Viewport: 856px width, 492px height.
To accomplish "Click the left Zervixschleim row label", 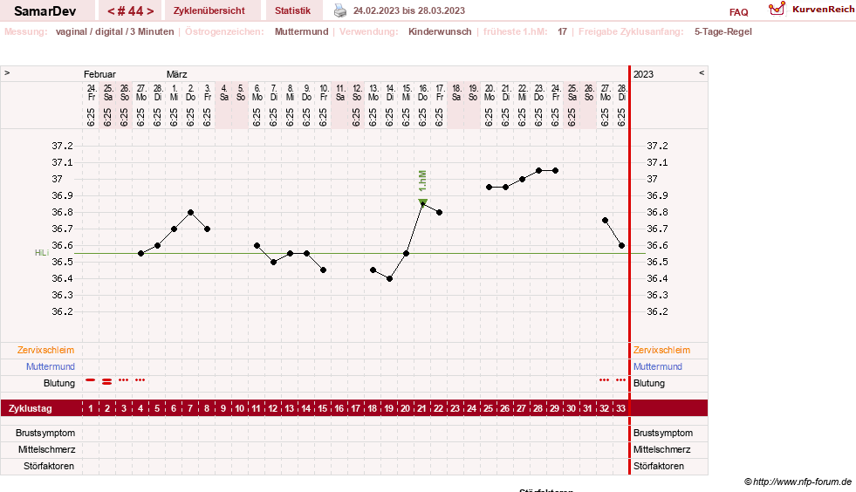I will [45, 350].
